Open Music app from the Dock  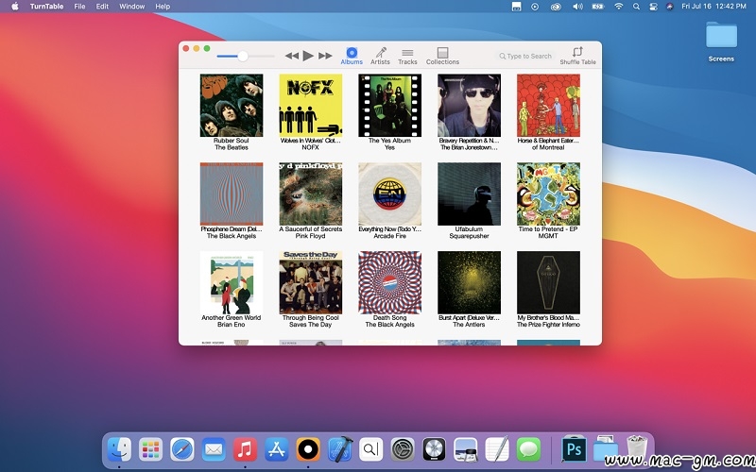[x=245, y=449]
